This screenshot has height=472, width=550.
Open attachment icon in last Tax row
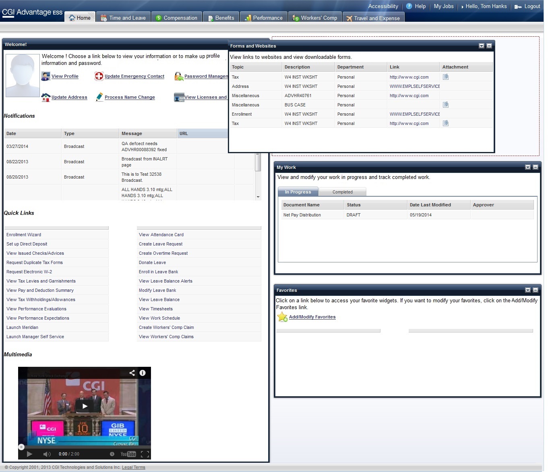click(446, 123)
